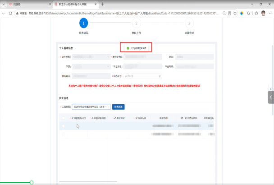Open the zoom magnifier in the address bar
Viewport: 274px width, 185px height.
(224, 13)
